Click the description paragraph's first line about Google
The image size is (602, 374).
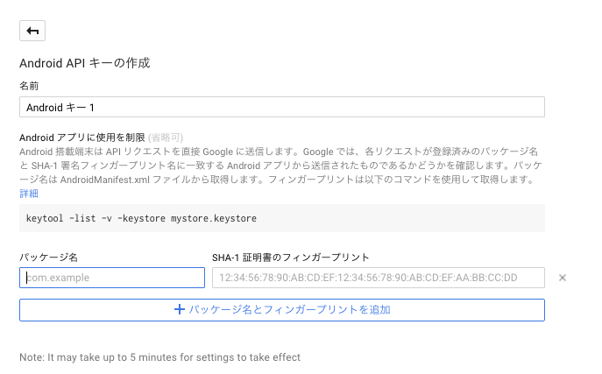tap(279, 152)
